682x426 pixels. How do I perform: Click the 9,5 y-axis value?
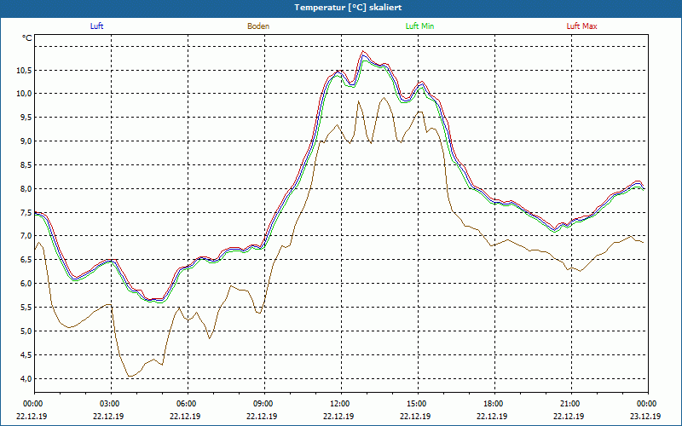pos(26,118)
